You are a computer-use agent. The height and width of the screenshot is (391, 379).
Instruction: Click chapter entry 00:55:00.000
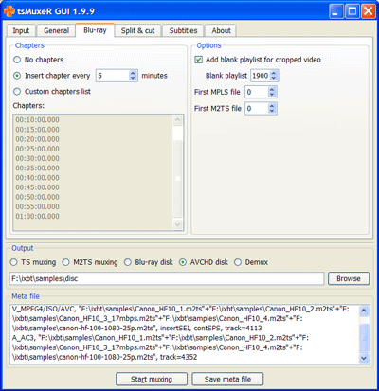click(38, 206)
